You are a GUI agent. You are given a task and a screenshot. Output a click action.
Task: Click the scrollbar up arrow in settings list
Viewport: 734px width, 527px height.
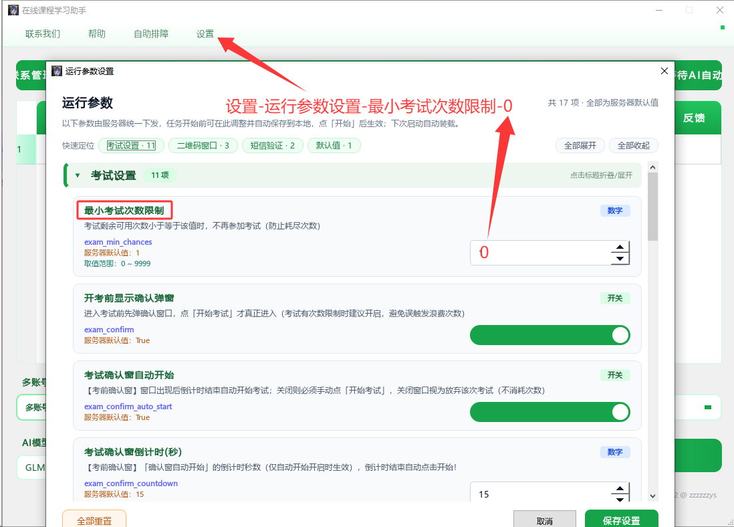tap(653, 167)
